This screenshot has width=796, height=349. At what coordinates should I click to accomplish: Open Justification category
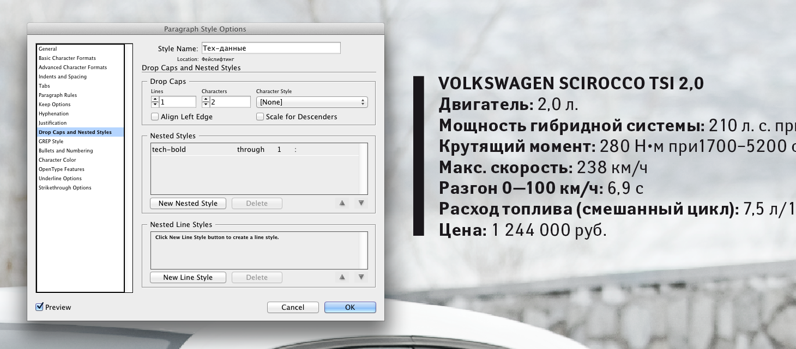click(x=80, y=123)
